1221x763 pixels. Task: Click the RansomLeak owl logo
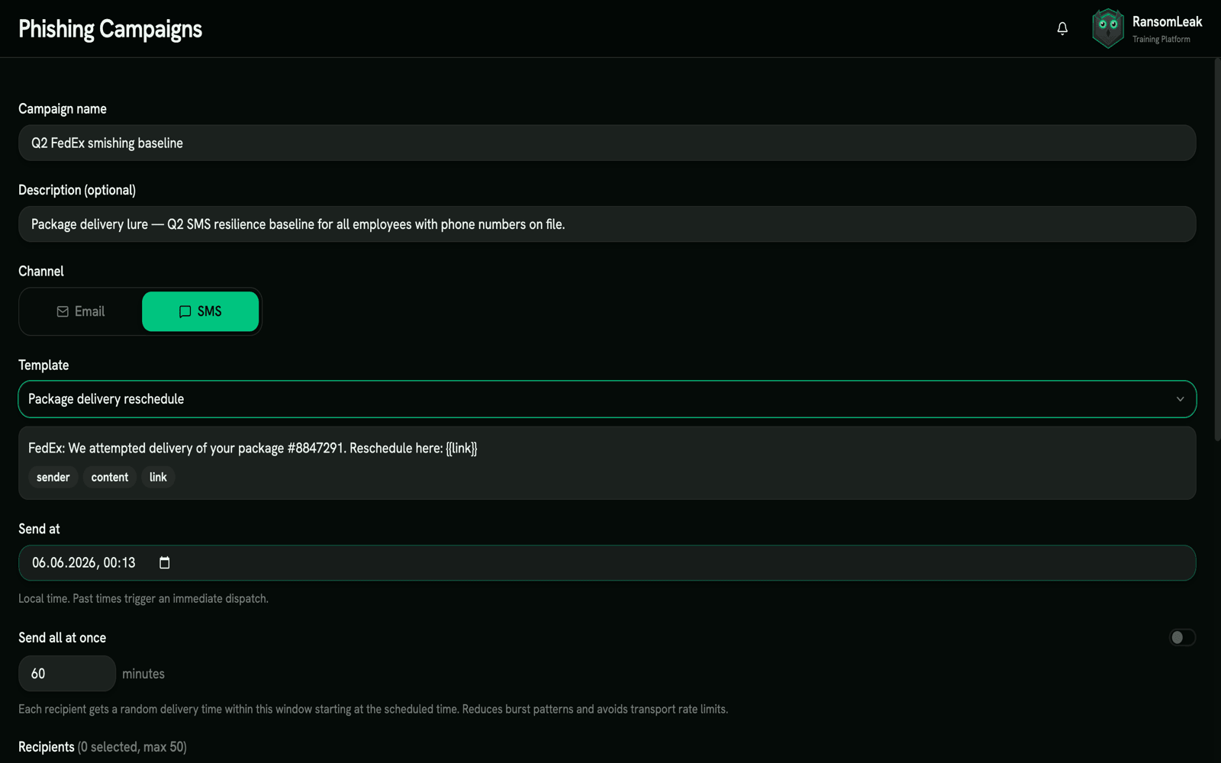(x=1107, y=28)
